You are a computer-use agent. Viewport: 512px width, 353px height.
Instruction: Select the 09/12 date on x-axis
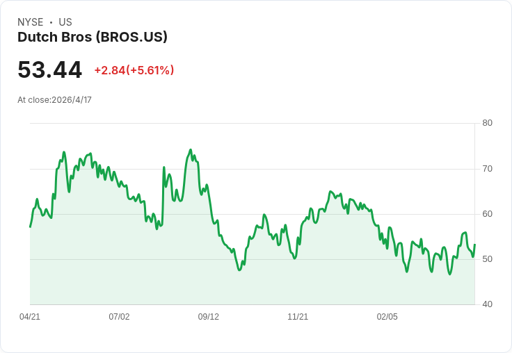tap(208, 317)
